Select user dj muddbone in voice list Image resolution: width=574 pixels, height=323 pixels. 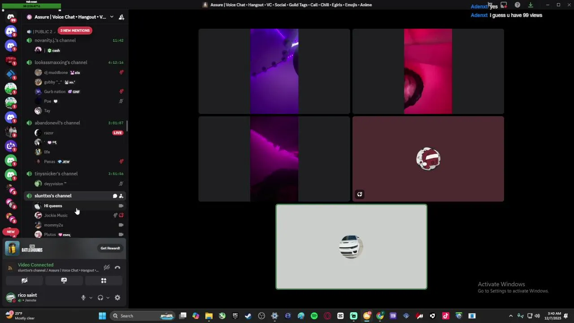click(x=79, y=73)
